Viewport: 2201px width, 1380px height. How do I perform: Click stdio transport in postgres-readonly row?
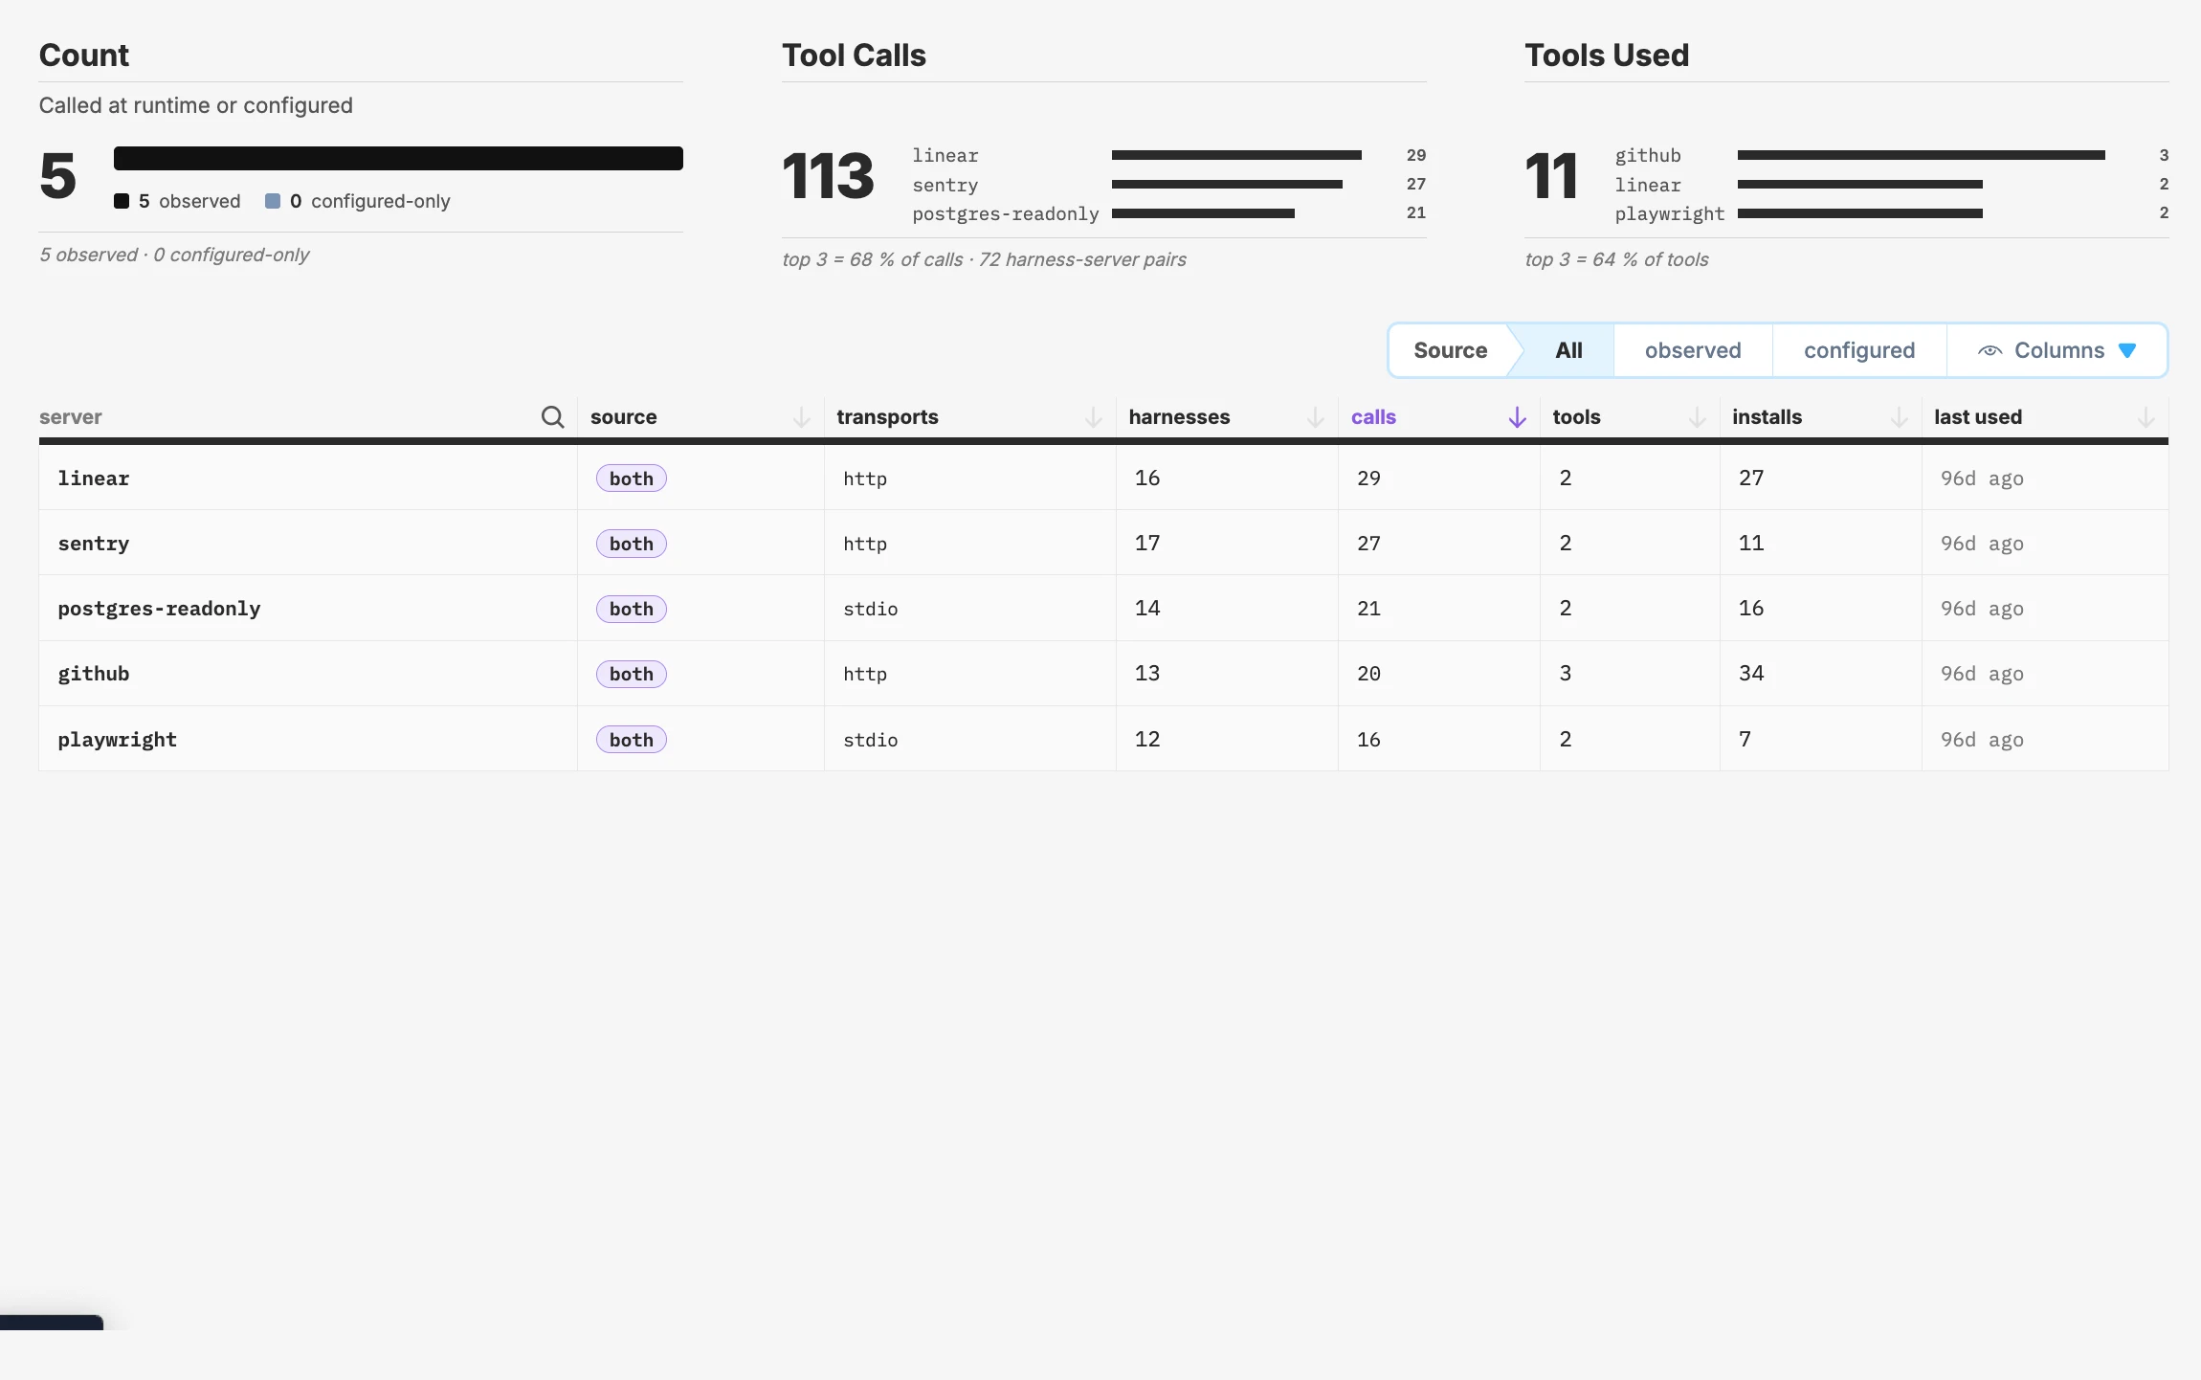pyautogui.click(x=870, y=609)
